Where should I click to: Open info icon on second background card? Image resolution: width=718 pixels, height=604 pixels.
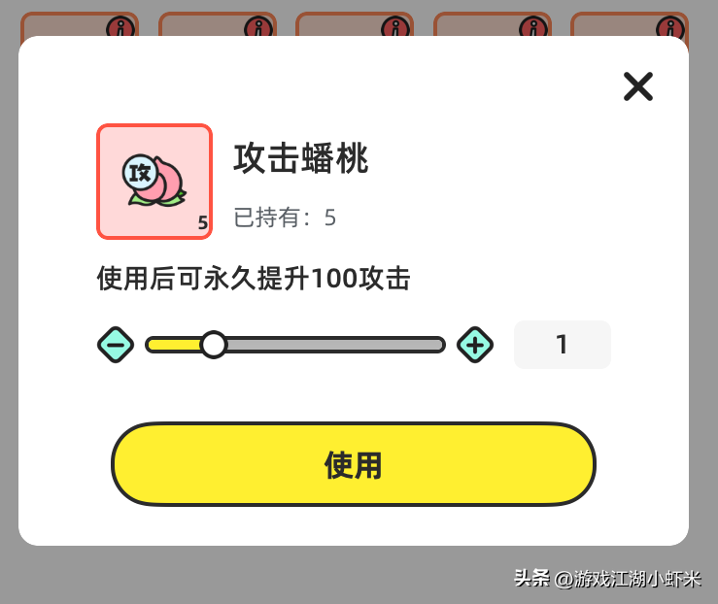pyautogui.click(x=258, y=27)
